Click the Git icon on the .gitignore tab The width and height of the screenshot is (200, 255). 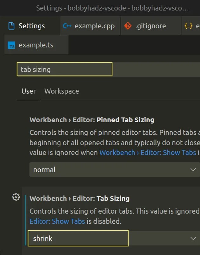(x=128, y=26)
